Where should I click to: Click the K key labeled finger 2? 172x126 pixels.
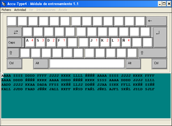point(105,42)
